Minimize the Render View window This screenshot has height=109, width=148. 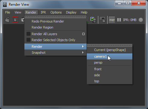pos(119,3)
